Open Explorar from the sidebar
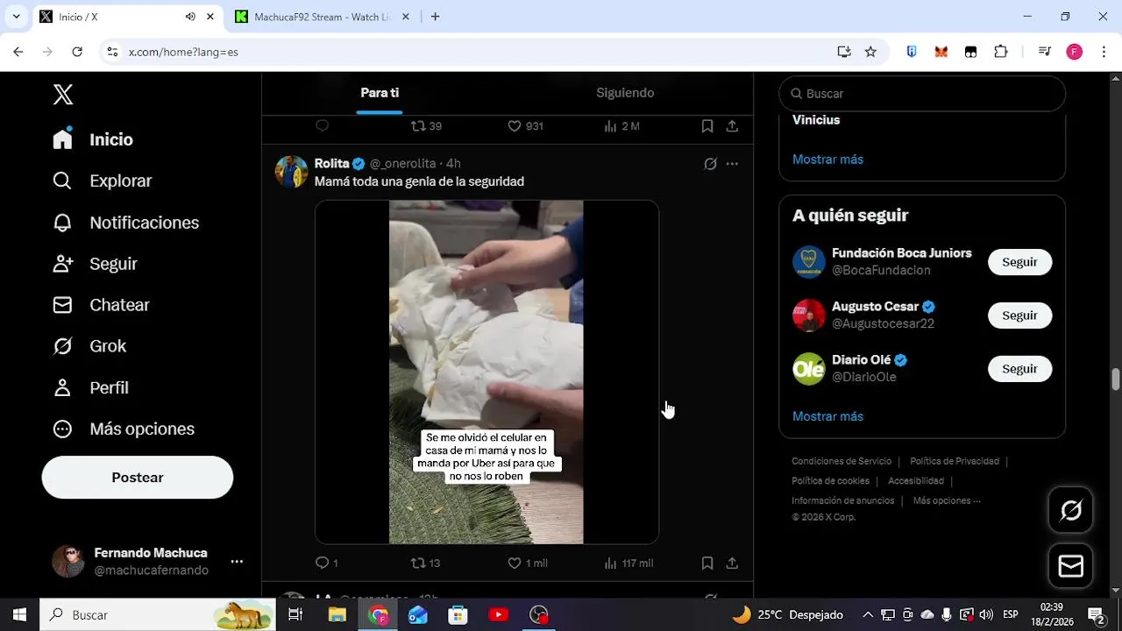This screenshot has height=631, width=1122. coord(103,181)
